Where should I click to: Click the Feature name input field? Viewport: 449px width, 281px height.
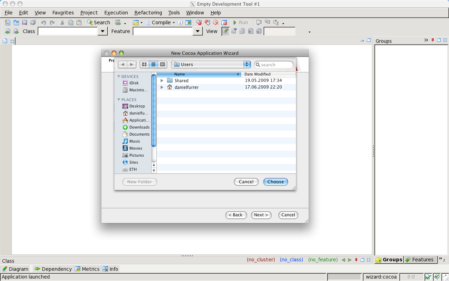163,31
